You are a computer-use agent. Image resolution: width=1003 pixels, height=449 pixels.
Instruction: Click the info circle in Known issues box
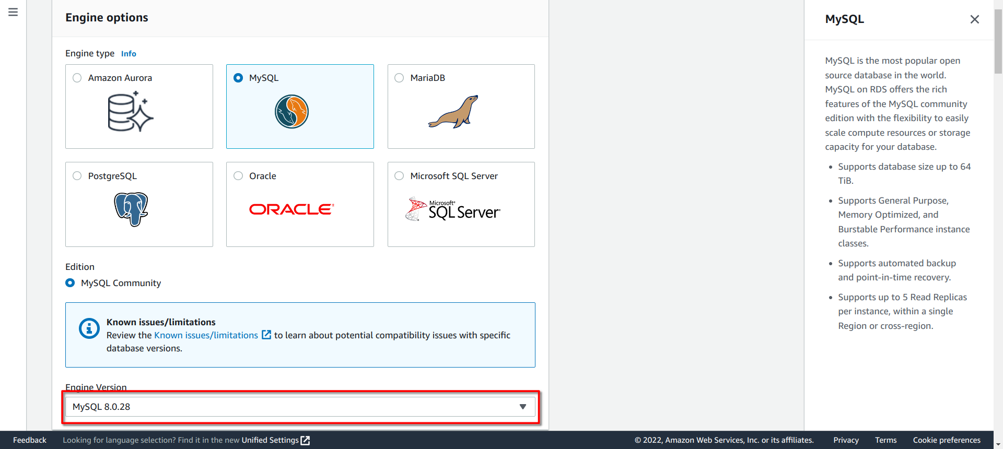click(x=89, y=328)
